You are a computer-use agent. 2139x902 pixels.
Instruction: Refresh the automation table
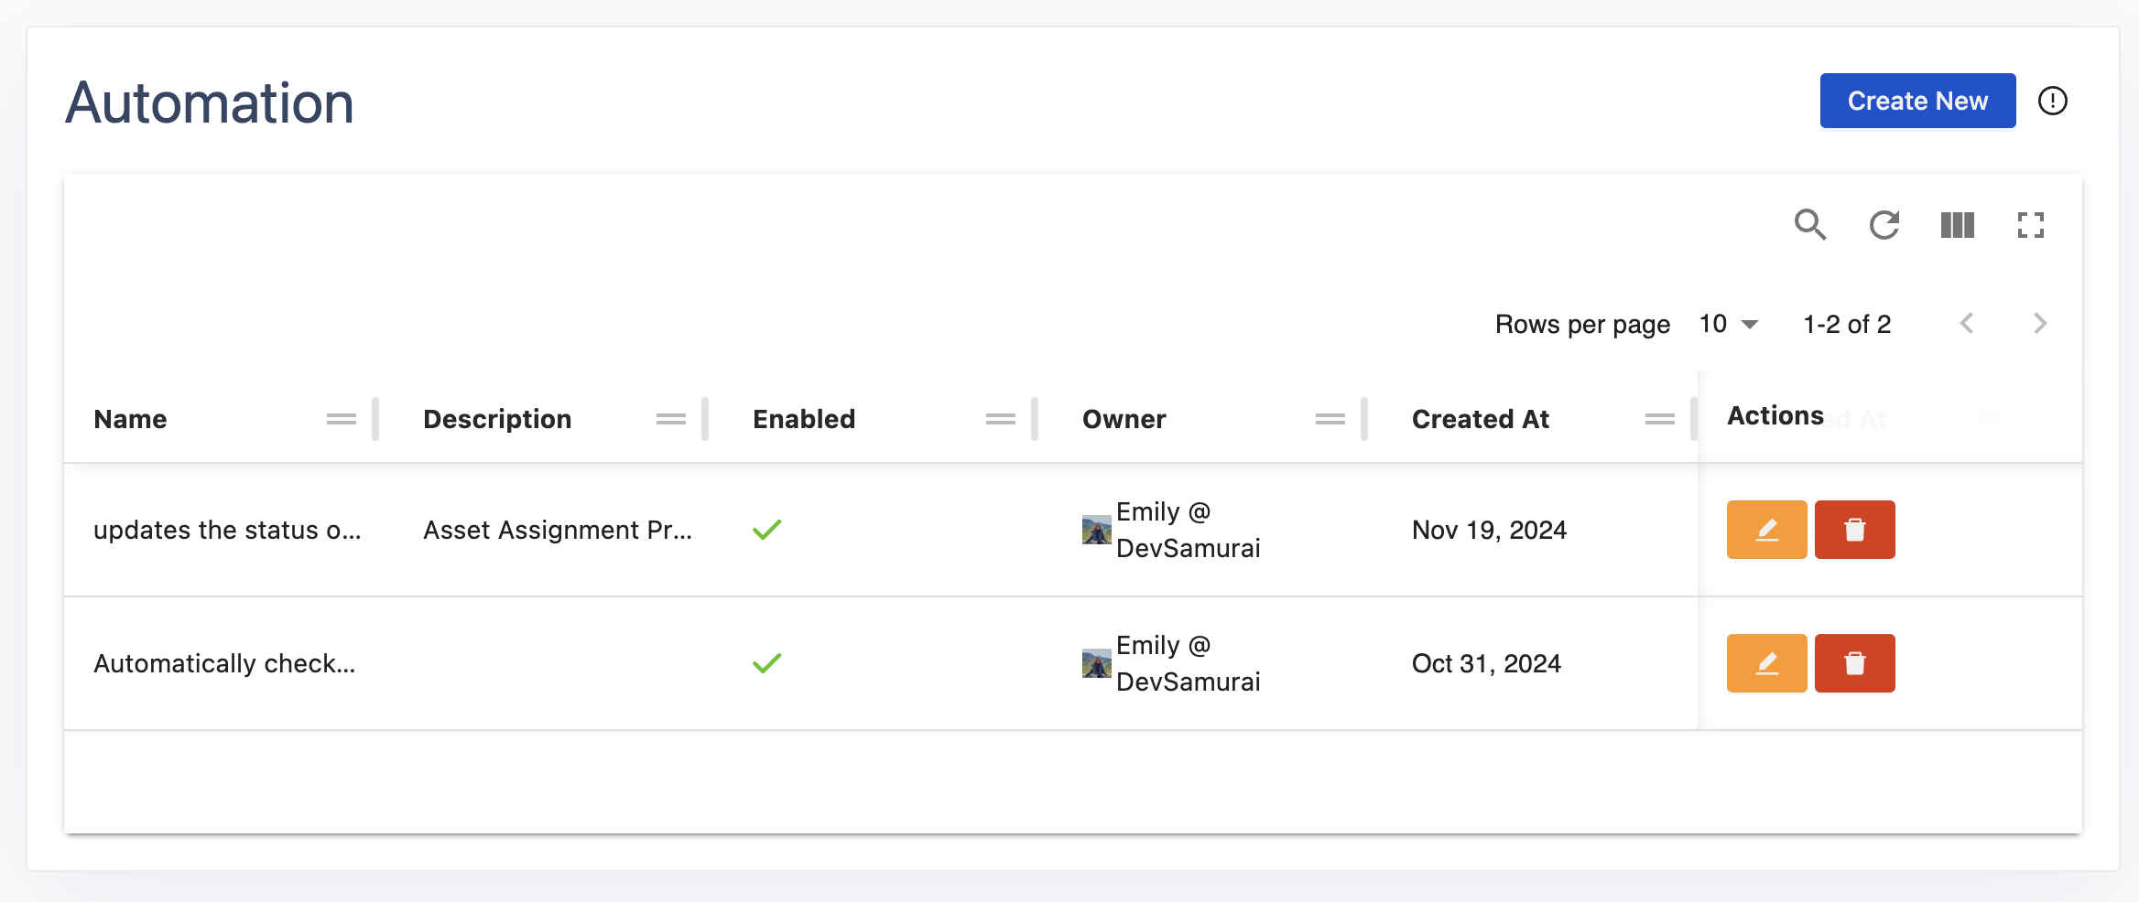[x=1884, y=225]
